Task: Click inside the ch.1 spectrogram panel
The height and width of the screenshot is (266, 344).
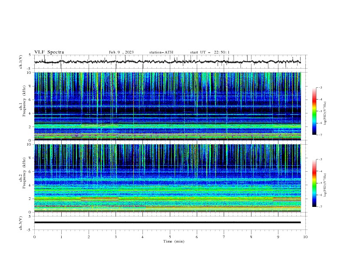Action: [x=168, y=106]
